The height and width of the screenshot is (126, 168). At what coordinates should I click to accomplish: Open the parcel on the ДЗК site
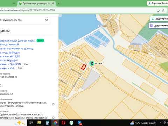(10, 56)
